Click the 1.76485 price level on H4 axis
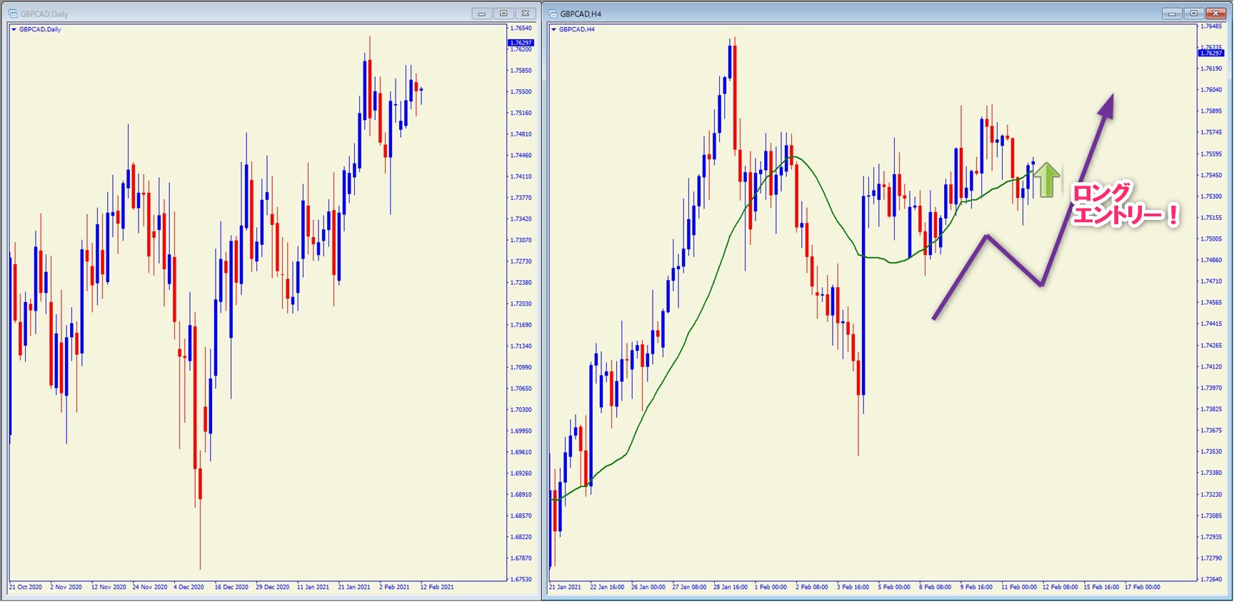The image size is (1234, 602). pos(1211,26)
